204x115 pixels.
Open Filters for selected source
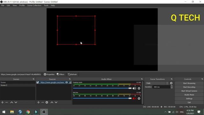61,74
